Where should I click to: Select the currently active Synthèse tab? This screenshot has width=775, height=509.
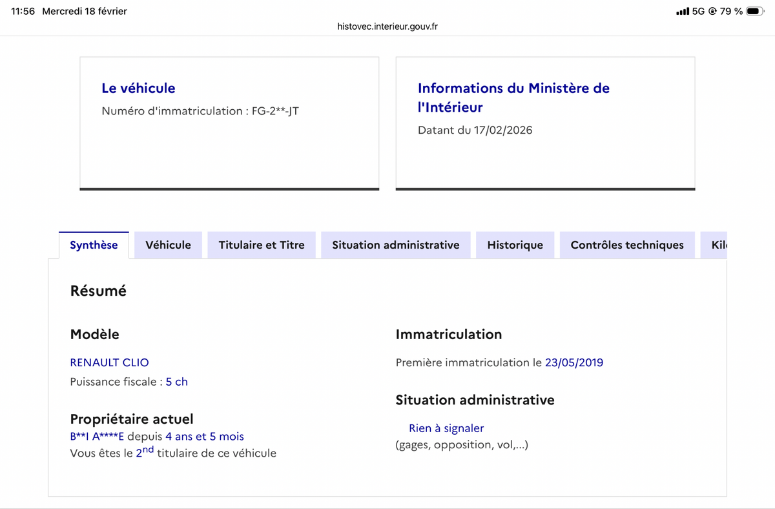coord(94,245)
